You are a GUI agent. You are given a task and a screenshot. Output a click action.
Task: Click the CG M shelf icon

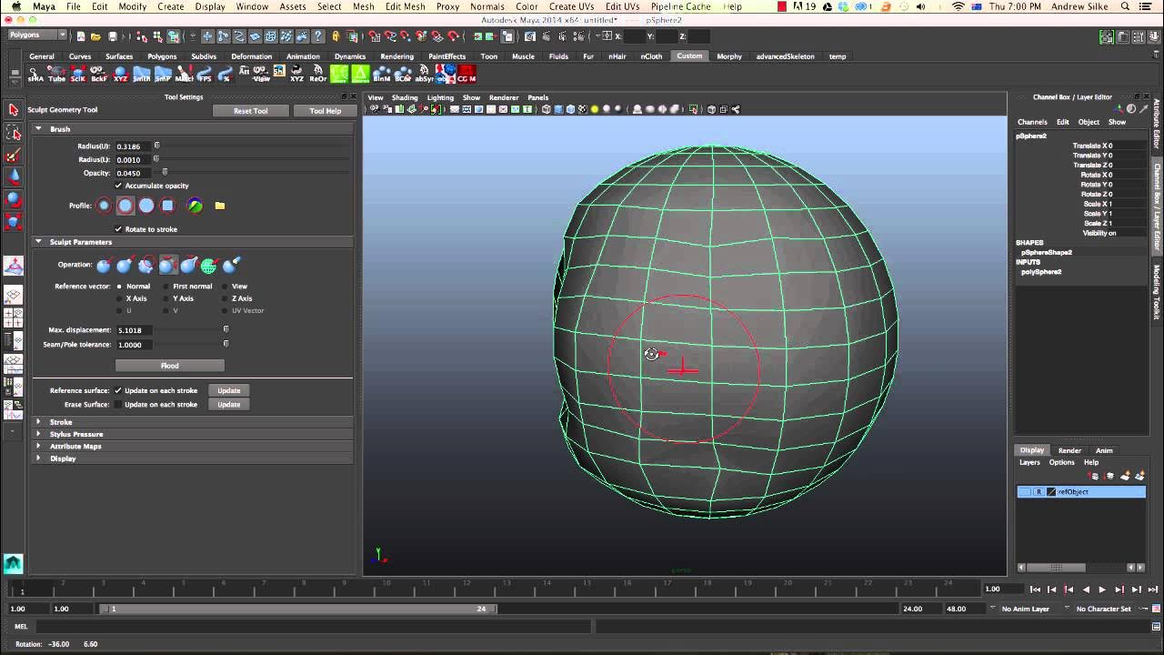(x=467, y=74)
